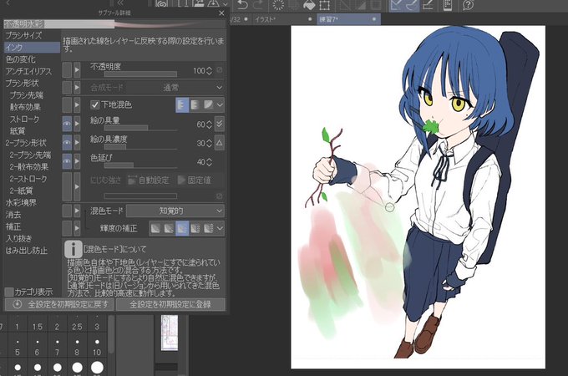Image resolution: width=568 pixels, height=376 pixels.
Task: Expand the 下地混色 mode dropdown arrow
Action: coord(220,105)
